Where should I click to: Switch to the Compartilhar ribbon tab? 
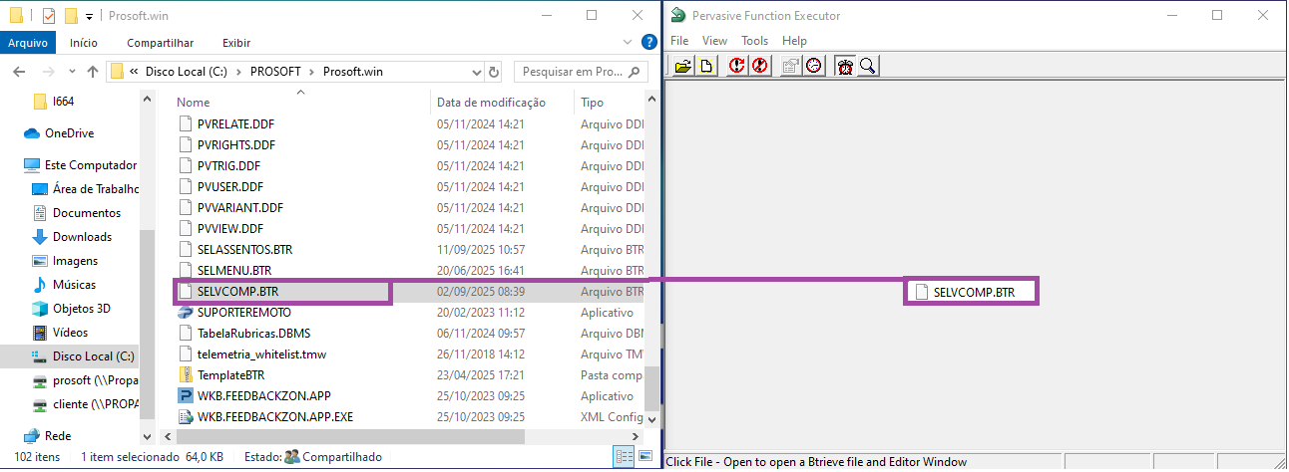coord(160,43)
